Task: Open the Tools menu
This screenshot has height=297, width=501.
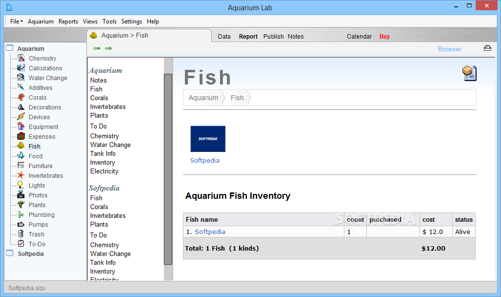Action: (109, 21)
